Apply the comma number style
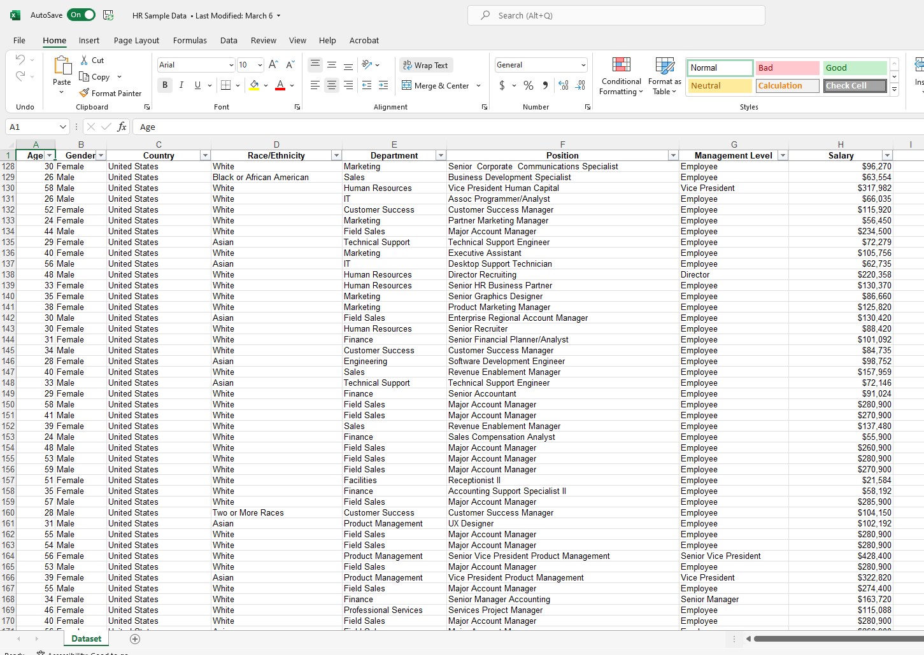The image size is (924, 655). [544, 85]
